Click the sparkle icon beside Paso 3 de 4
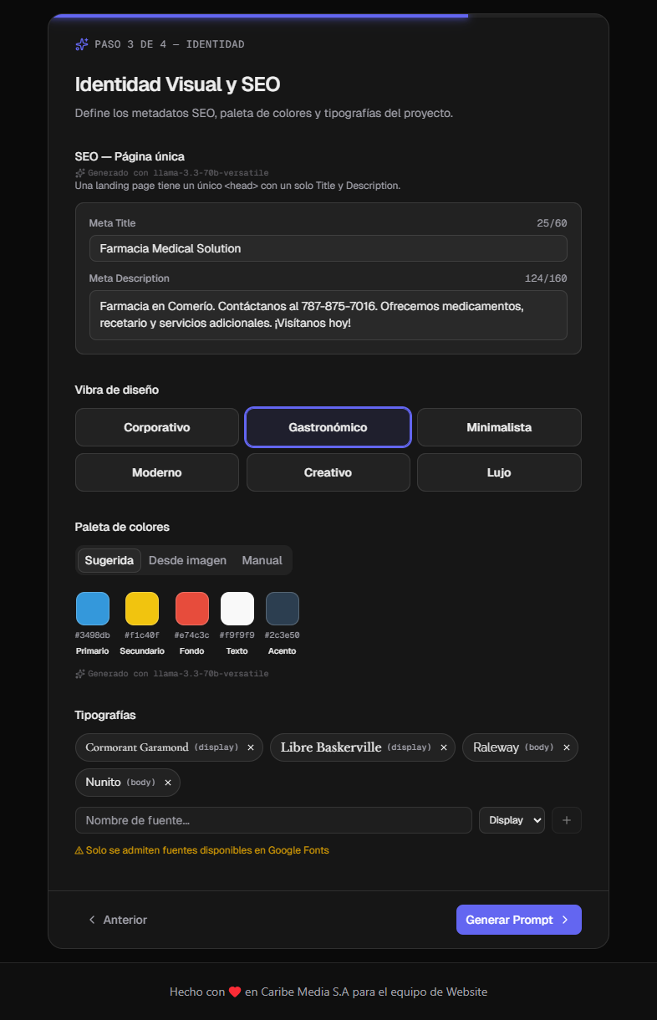Viewport: 657px width, 1020px height. 82,44
